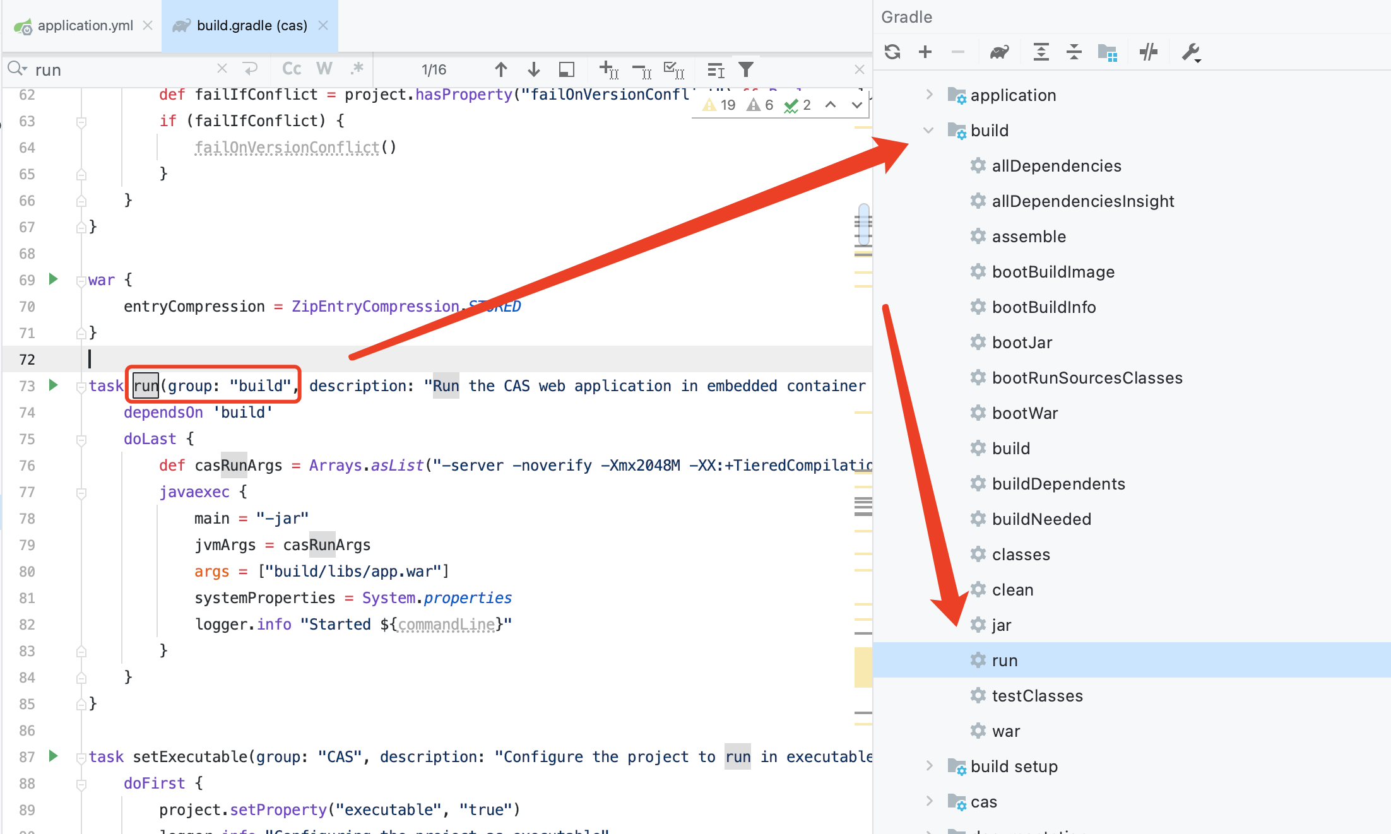Run setExecutable task from line 87 gutter

(54, 756)
